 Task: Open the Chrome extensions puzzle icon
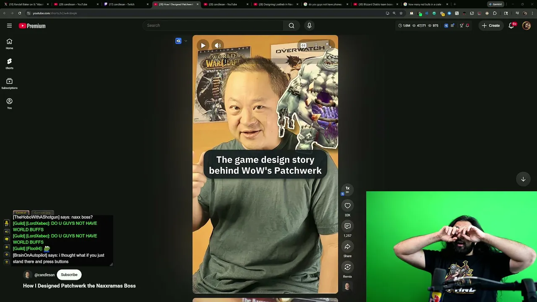[495, 13]
